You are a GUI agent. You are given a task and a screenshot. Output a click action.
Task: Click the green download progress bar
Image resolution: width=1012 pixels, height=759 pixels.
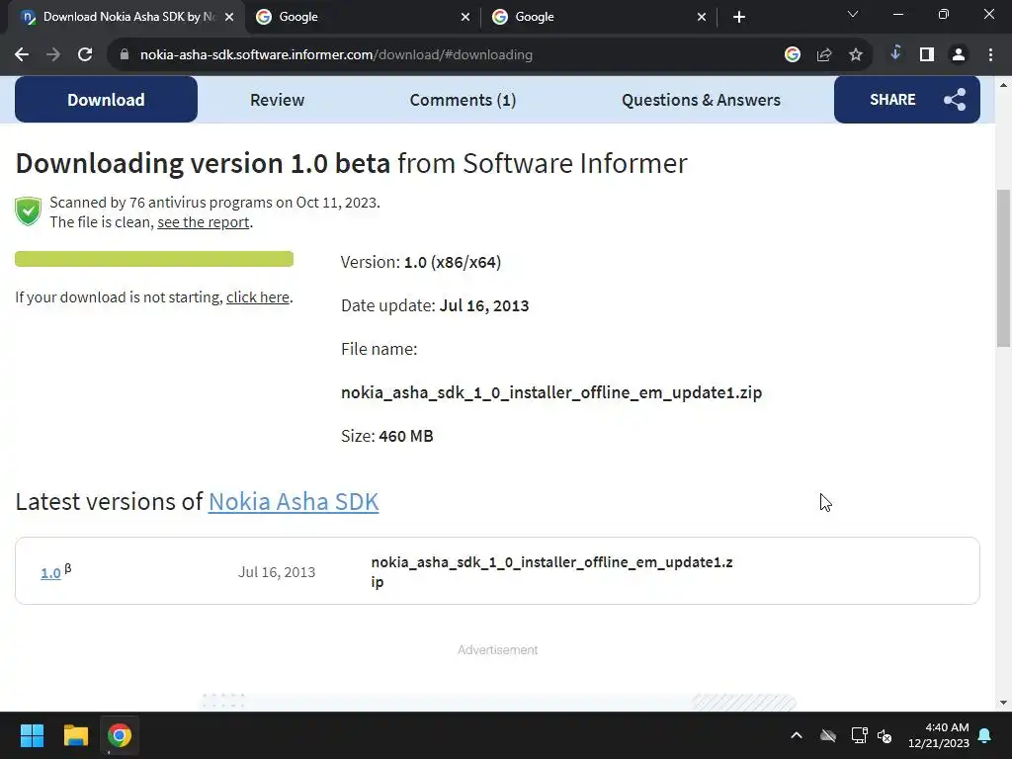(x=154, y=259)
